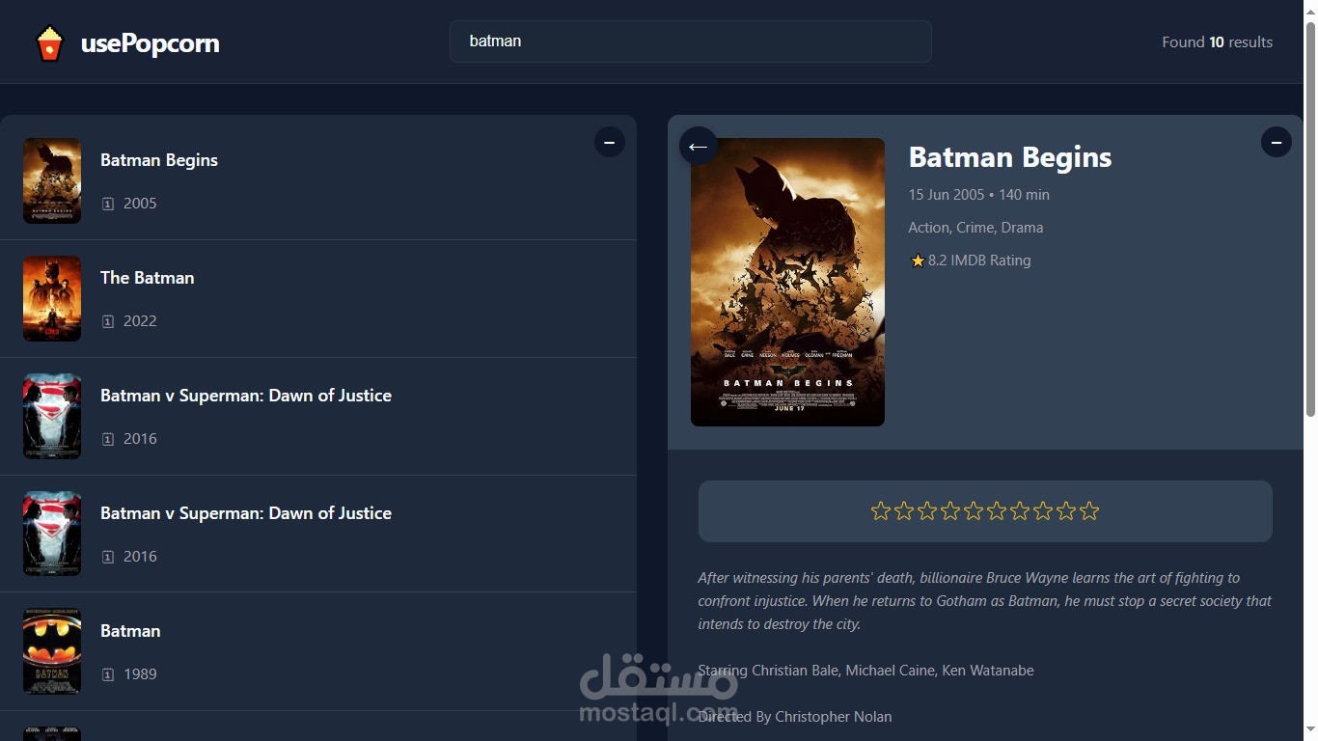Rate the movie eight stars
Screen dimensions: 1318x741
click(x=1043, y=511)
